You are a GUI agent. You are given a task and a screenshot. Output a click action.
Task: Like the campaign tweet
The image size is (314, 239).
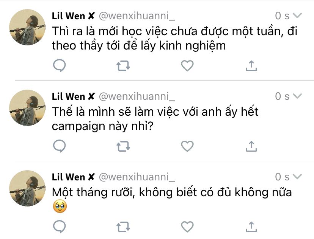tap(187, 146)
